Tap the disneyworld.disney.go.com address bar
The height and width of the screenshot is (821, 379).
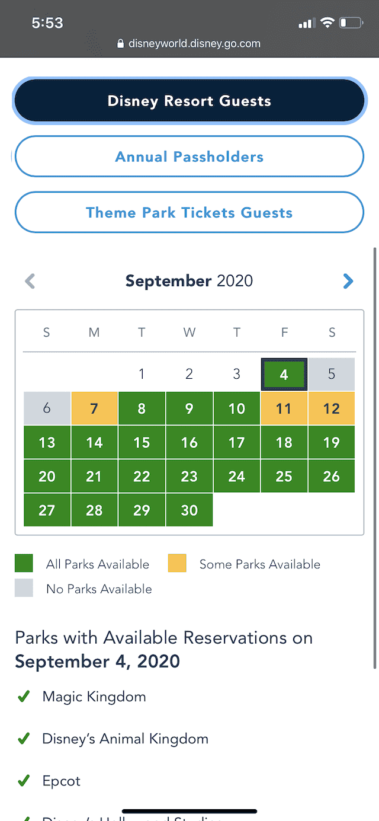[189, 43]
